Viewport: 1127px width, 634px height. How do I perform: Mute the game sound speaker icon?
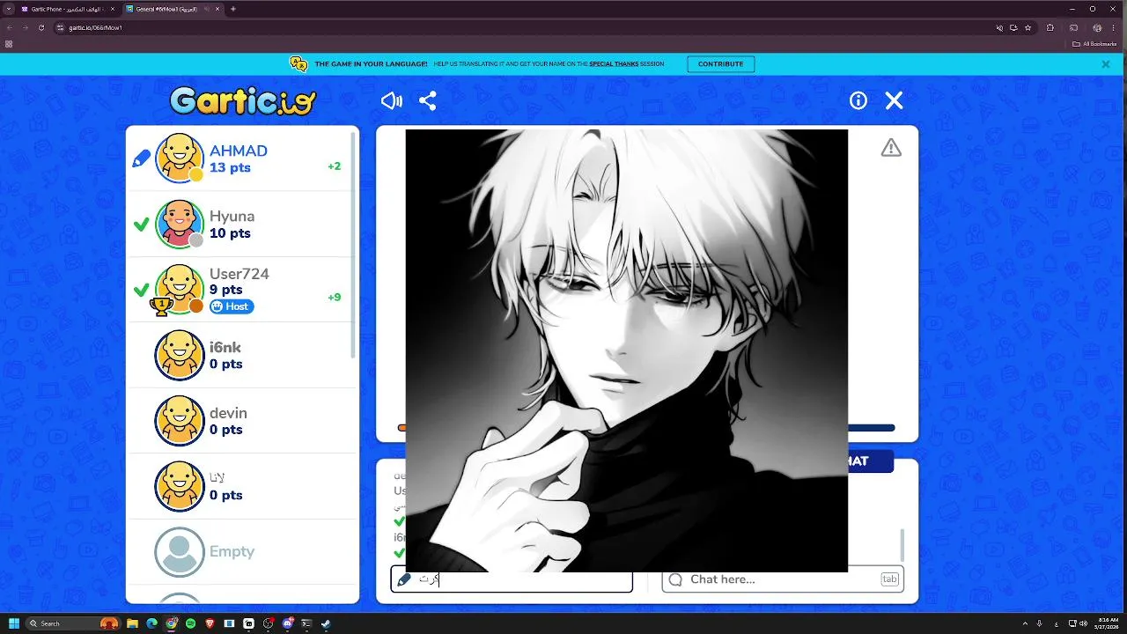[391, 101]
